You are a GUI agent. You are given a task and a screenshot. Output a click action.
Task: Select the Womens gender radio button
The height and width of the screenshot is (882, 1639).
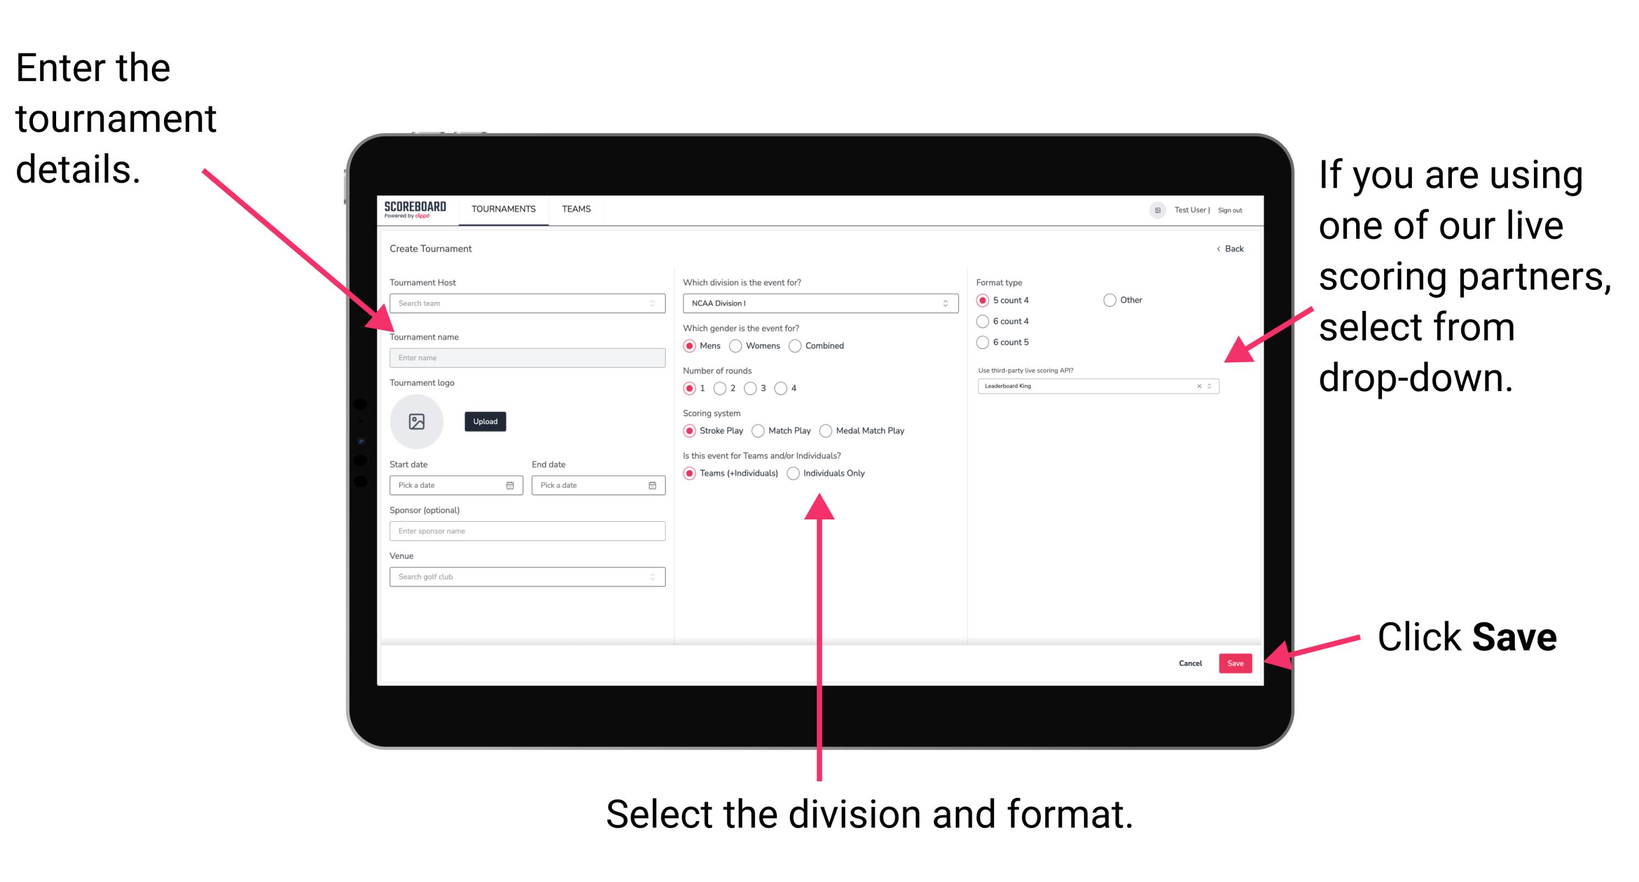(x=737, y=346)
